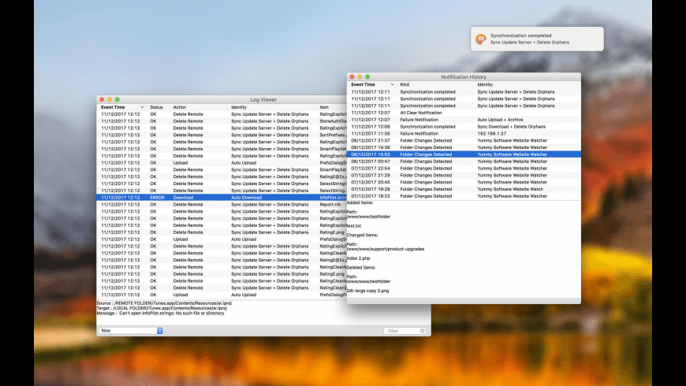The image size is (686, 386).
Task: Select the 07/12/2017 21:29 Folder Changes row
Action: pos(464,176)
